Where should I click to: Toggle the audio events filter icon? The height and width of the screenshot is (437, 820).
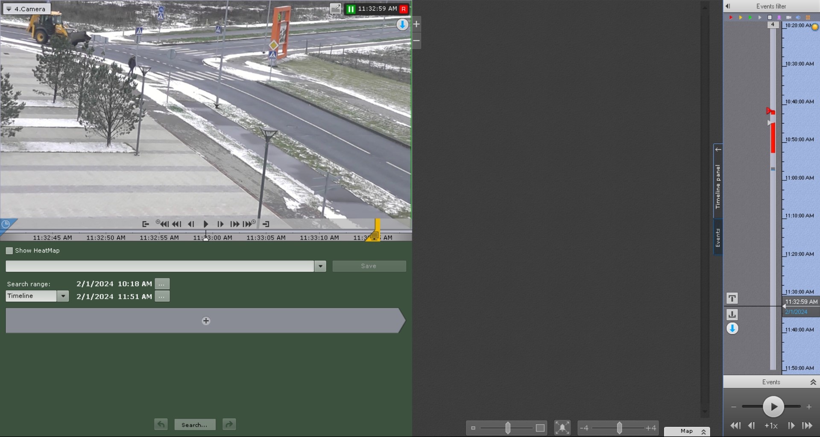798,17
